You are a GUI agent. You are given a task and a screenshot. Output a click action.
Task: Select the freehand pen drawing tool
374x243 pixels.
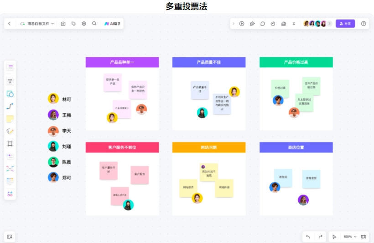(x=10, y=131)
